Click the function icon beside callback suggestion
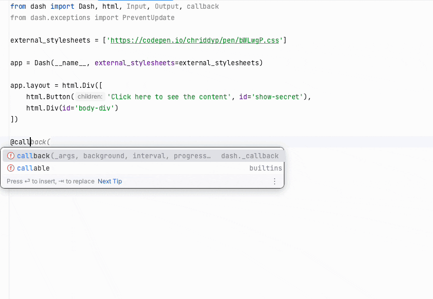 click(11, 156)
